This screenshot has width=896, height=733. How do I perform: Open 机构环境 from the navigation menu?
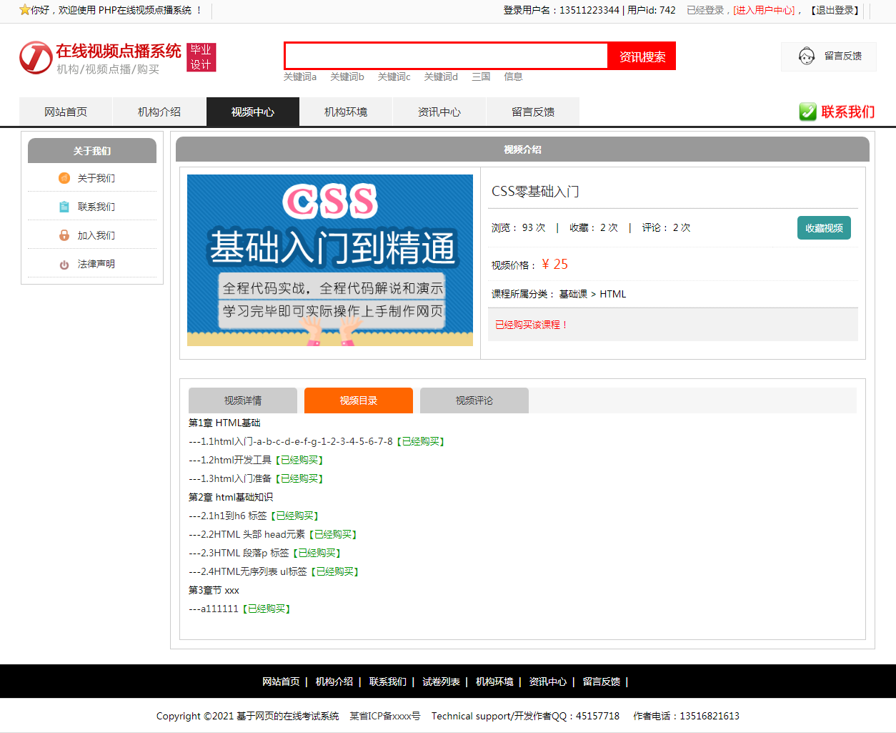[x=346, y=112]
